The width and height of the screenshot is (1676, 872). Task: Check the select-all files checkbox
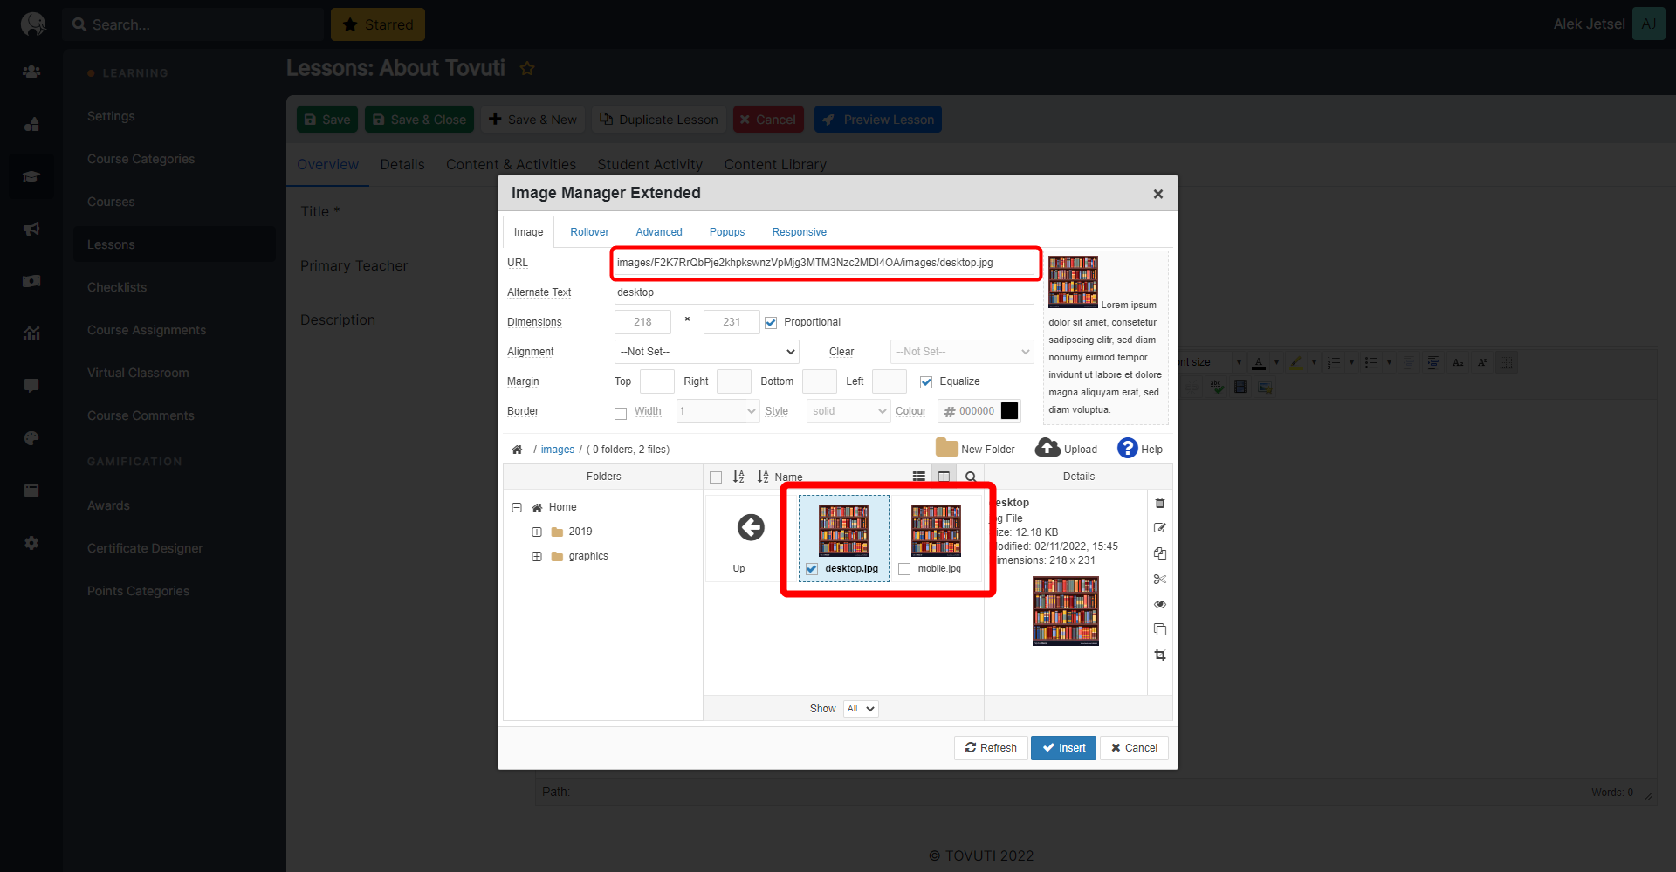(x=716, y=477)
